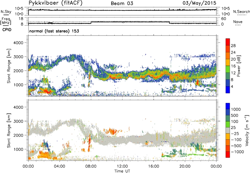Click the 16 label on power colorbar
The width and height of the screenshot is (250, 173).
tap(233, 66)
